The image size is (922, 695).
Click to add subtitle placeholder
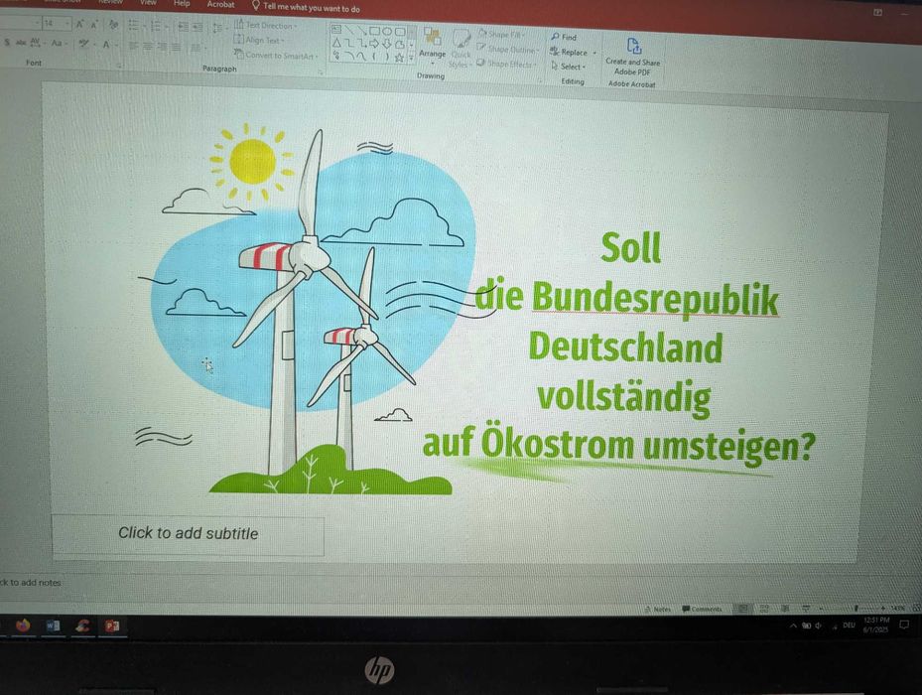tap(189, 534)
